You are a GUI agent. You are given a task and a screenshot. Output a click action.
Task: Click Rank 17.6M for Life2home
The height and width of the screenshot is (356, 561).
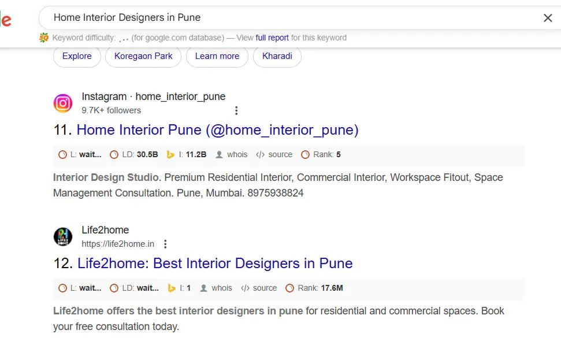click(x=314, y=288)
